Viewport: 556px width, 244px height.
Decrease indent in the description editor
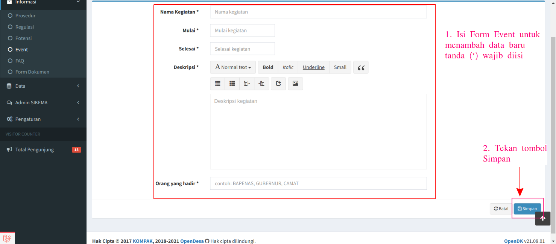(247, 83)
